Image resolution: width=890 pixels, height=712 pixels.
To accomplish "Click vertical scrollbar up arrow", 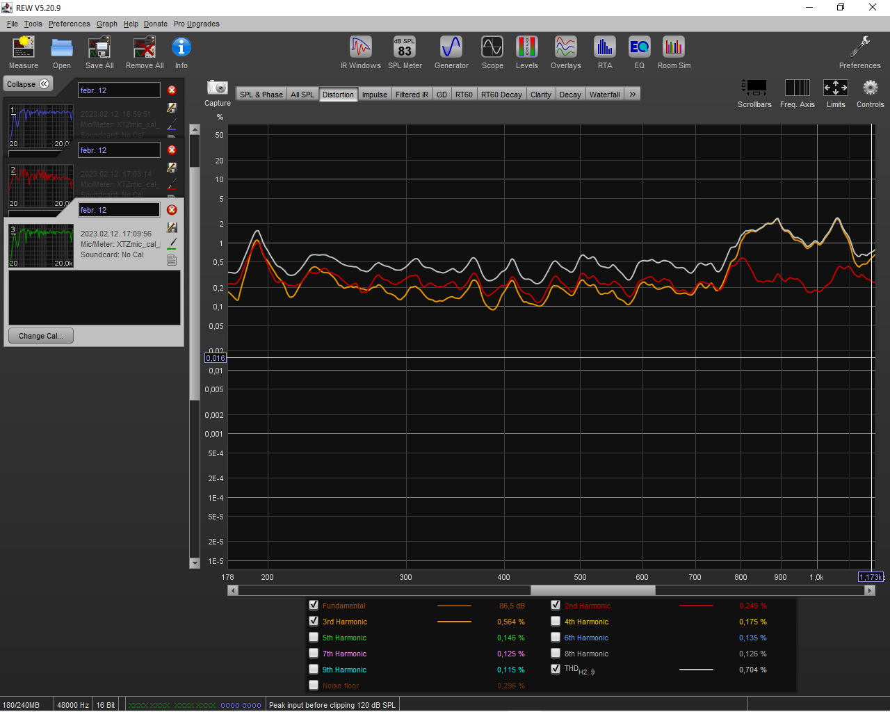I will tap(195, 129).
